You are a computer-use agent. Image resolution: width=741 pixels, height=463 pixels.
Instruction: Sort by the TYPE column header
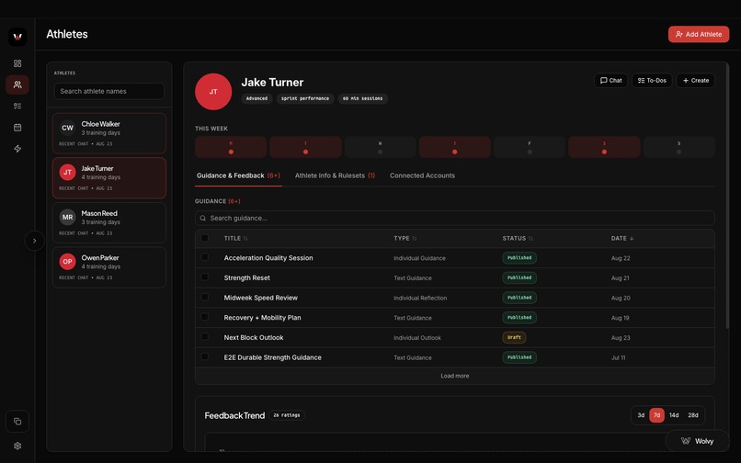[405, 239]
